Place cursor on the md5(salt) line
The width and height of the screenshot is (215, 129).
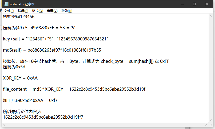(52, 50)
